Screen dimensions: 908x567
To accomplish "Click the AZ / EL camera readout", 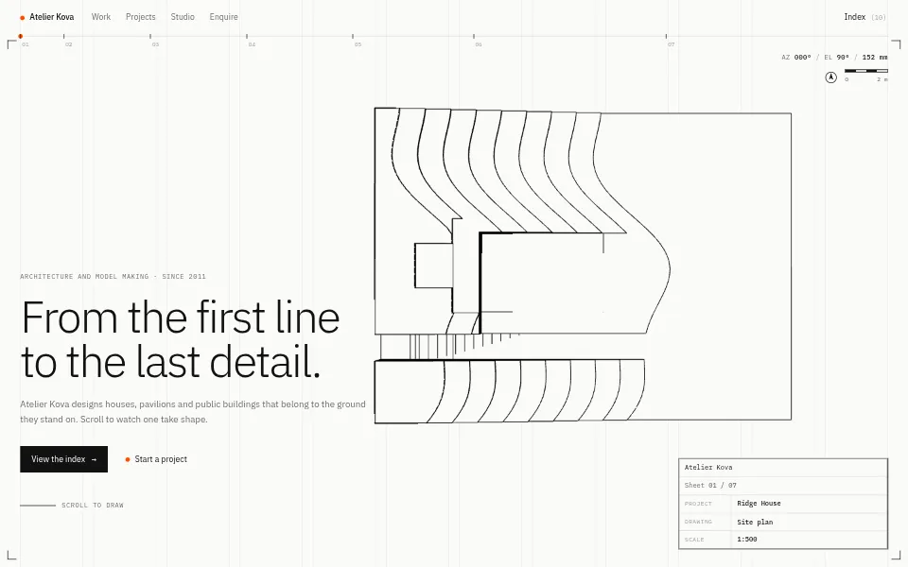I will point(834,58).
